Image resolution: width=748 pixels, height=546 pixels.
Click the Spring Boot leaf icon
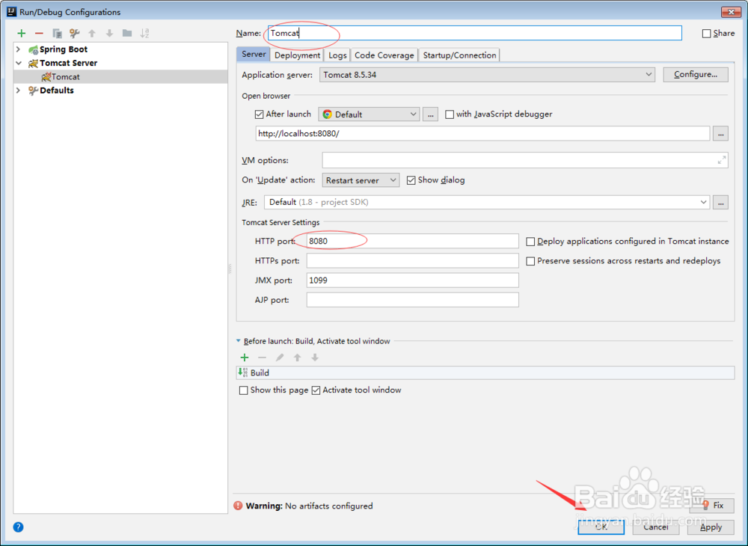point(33,49)
